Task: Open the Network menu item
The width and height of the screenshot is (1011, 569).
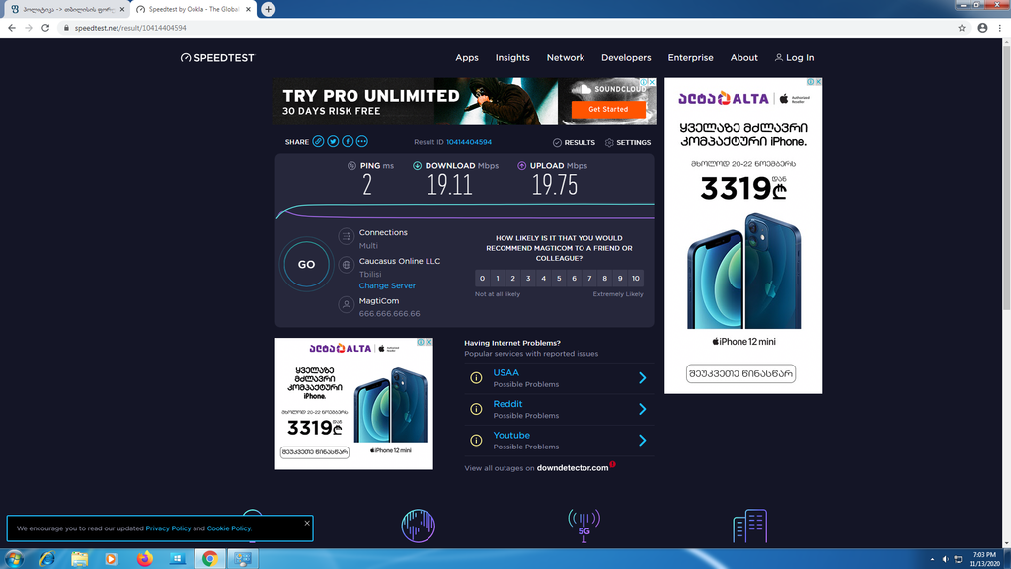Action: tap(566, 58)
